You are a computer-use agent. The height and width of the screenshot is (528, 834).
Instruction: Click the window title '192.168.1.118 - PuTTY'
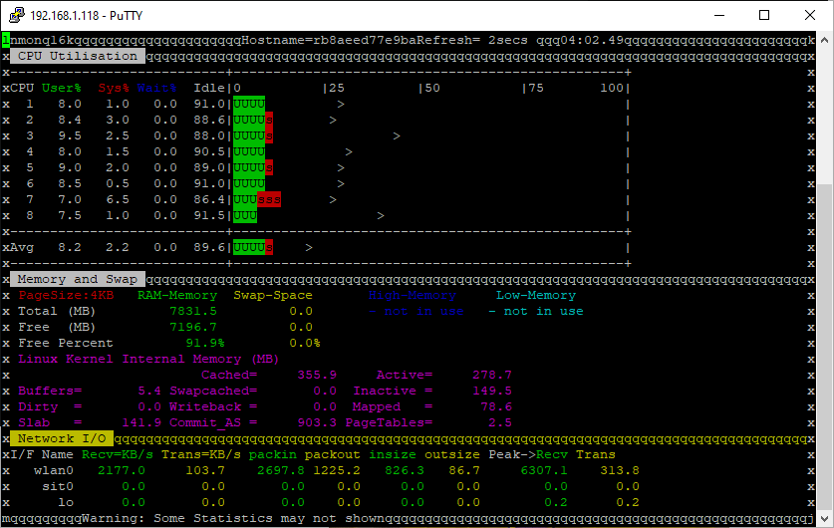coord(86,15)
